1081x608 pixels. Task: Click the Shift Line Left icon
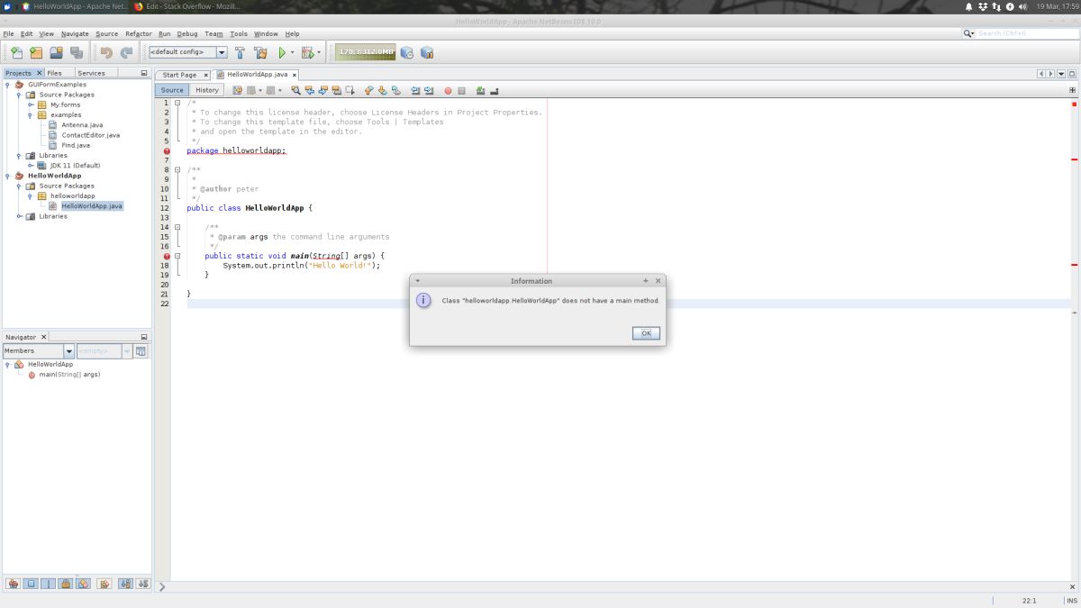[415, 90]
